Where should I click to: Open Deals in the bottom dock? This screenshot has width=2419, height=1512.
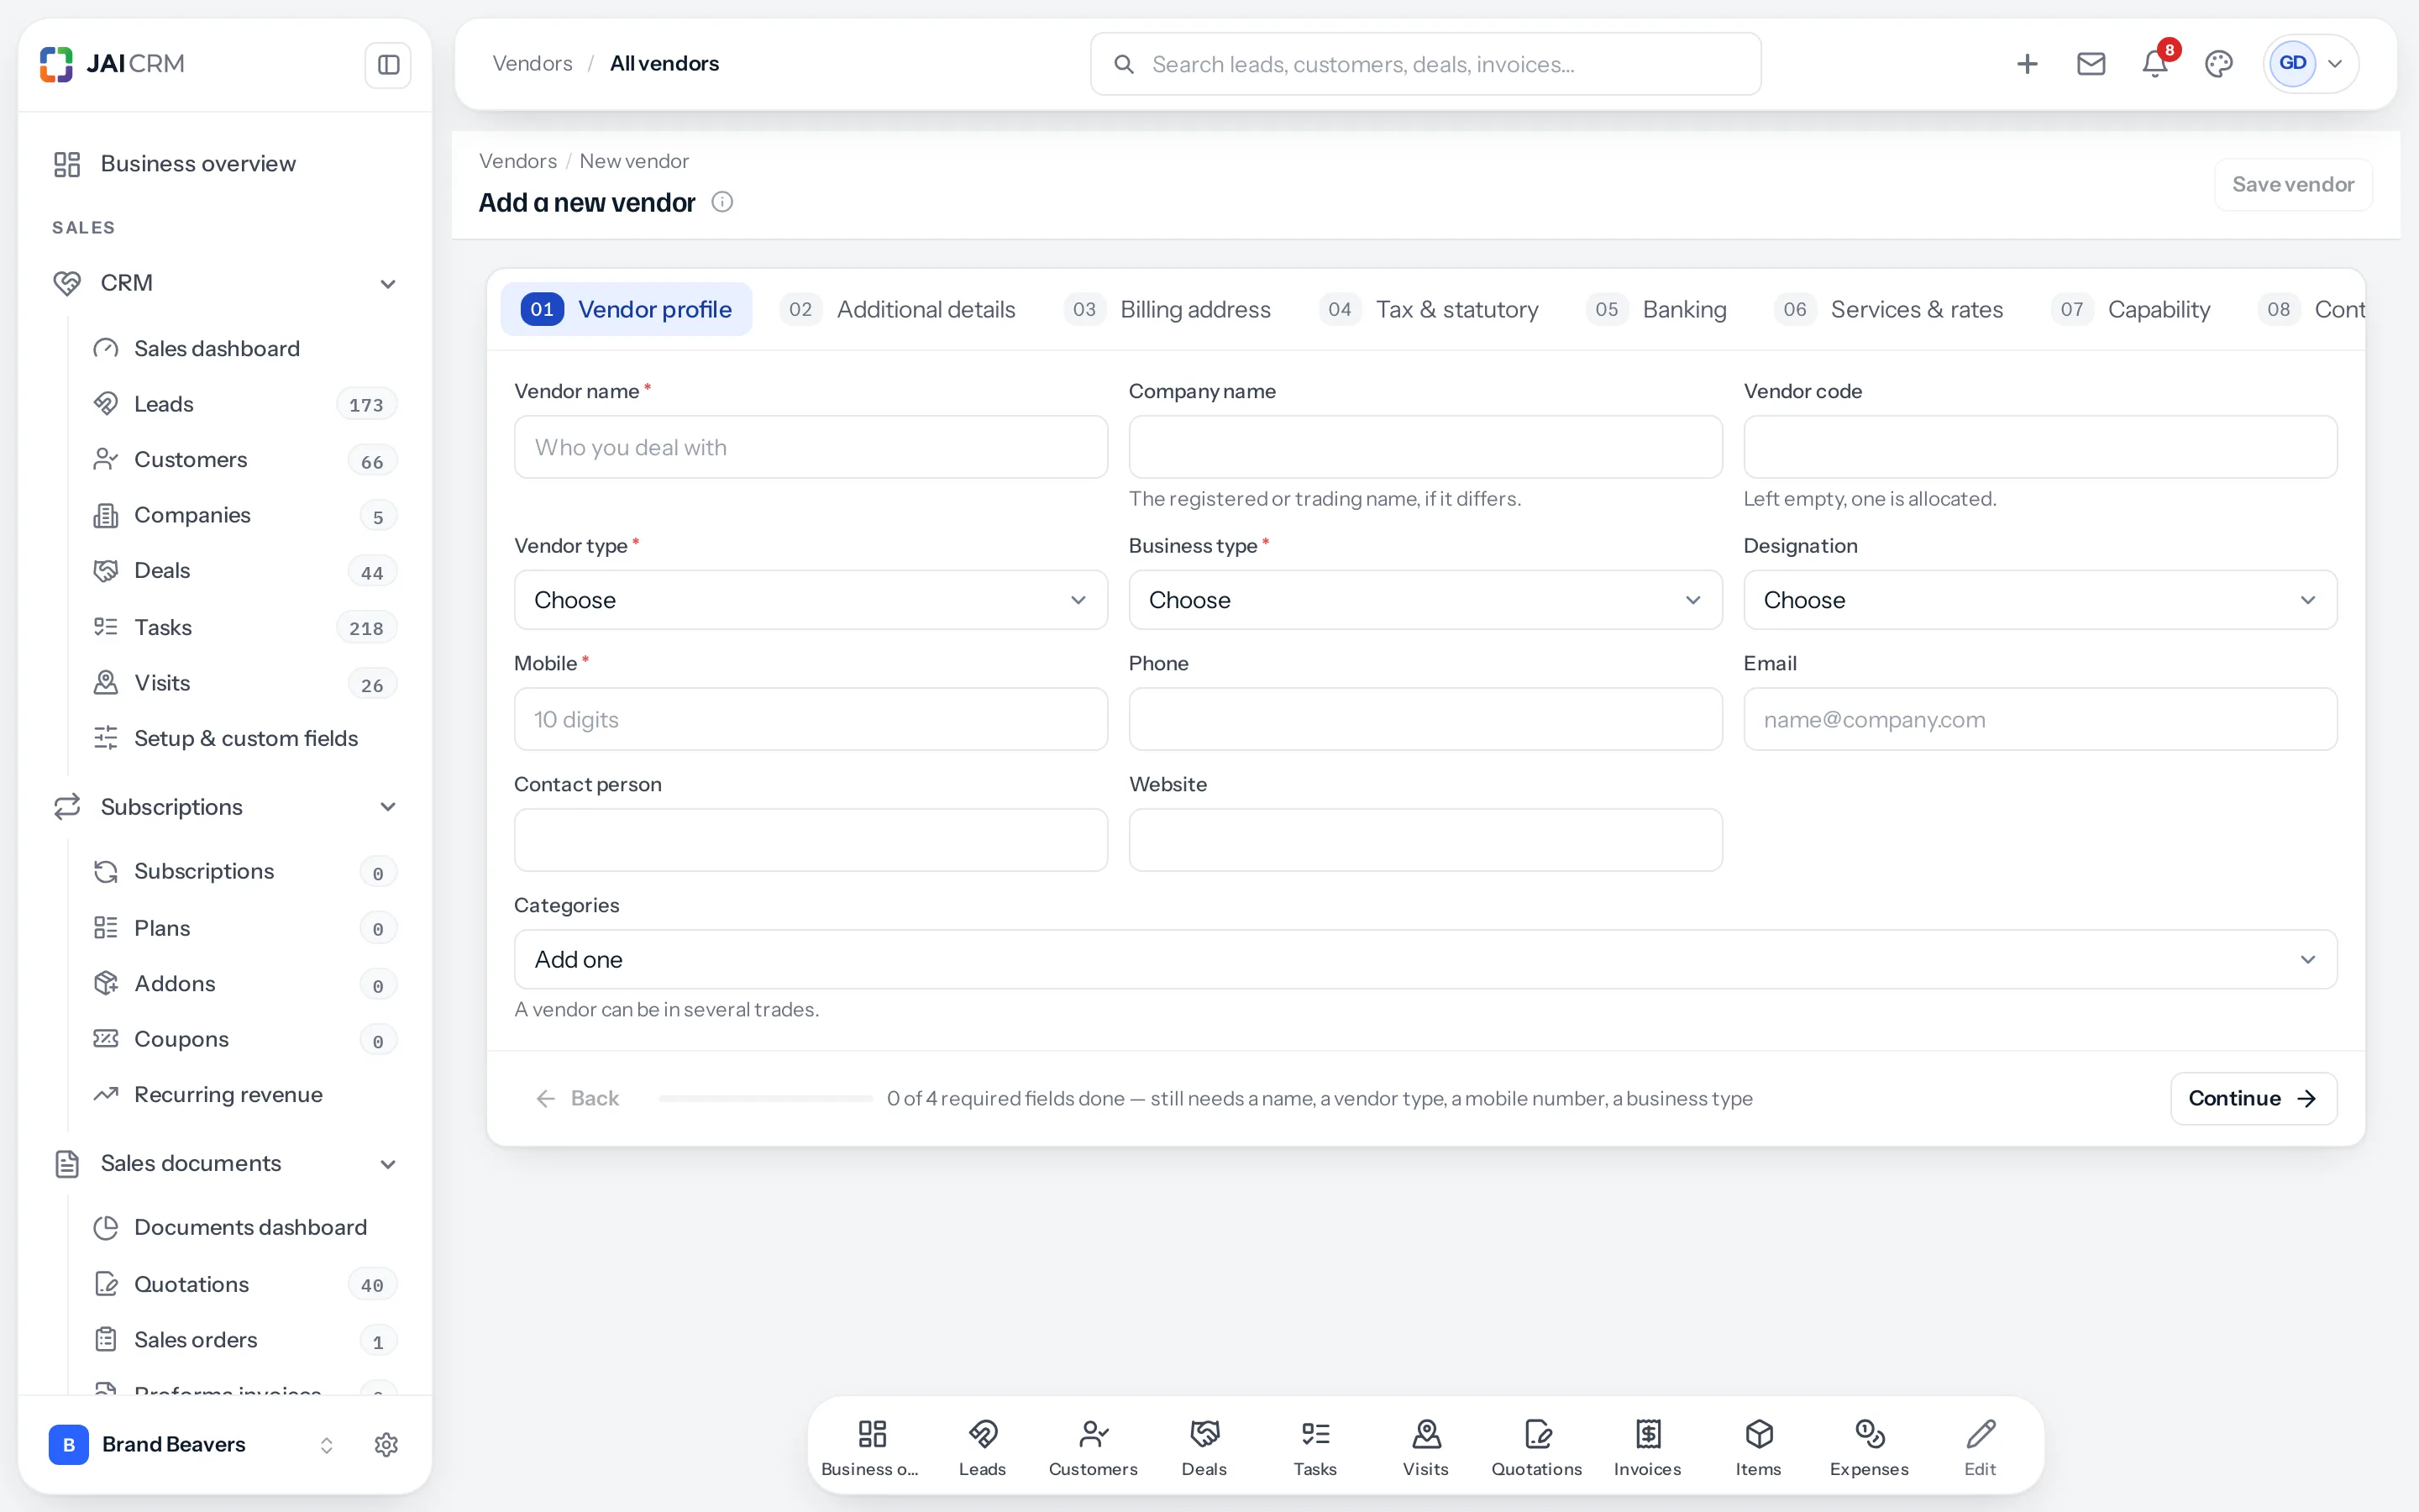[1204, 1446]
